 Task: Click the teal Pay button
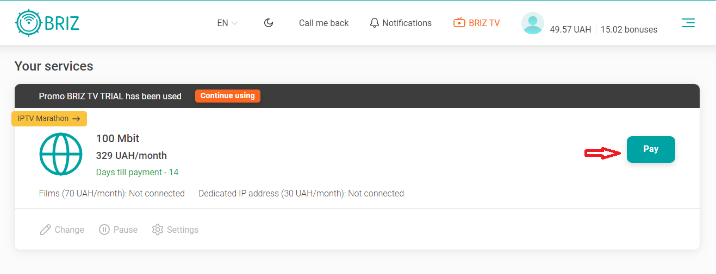651,149
